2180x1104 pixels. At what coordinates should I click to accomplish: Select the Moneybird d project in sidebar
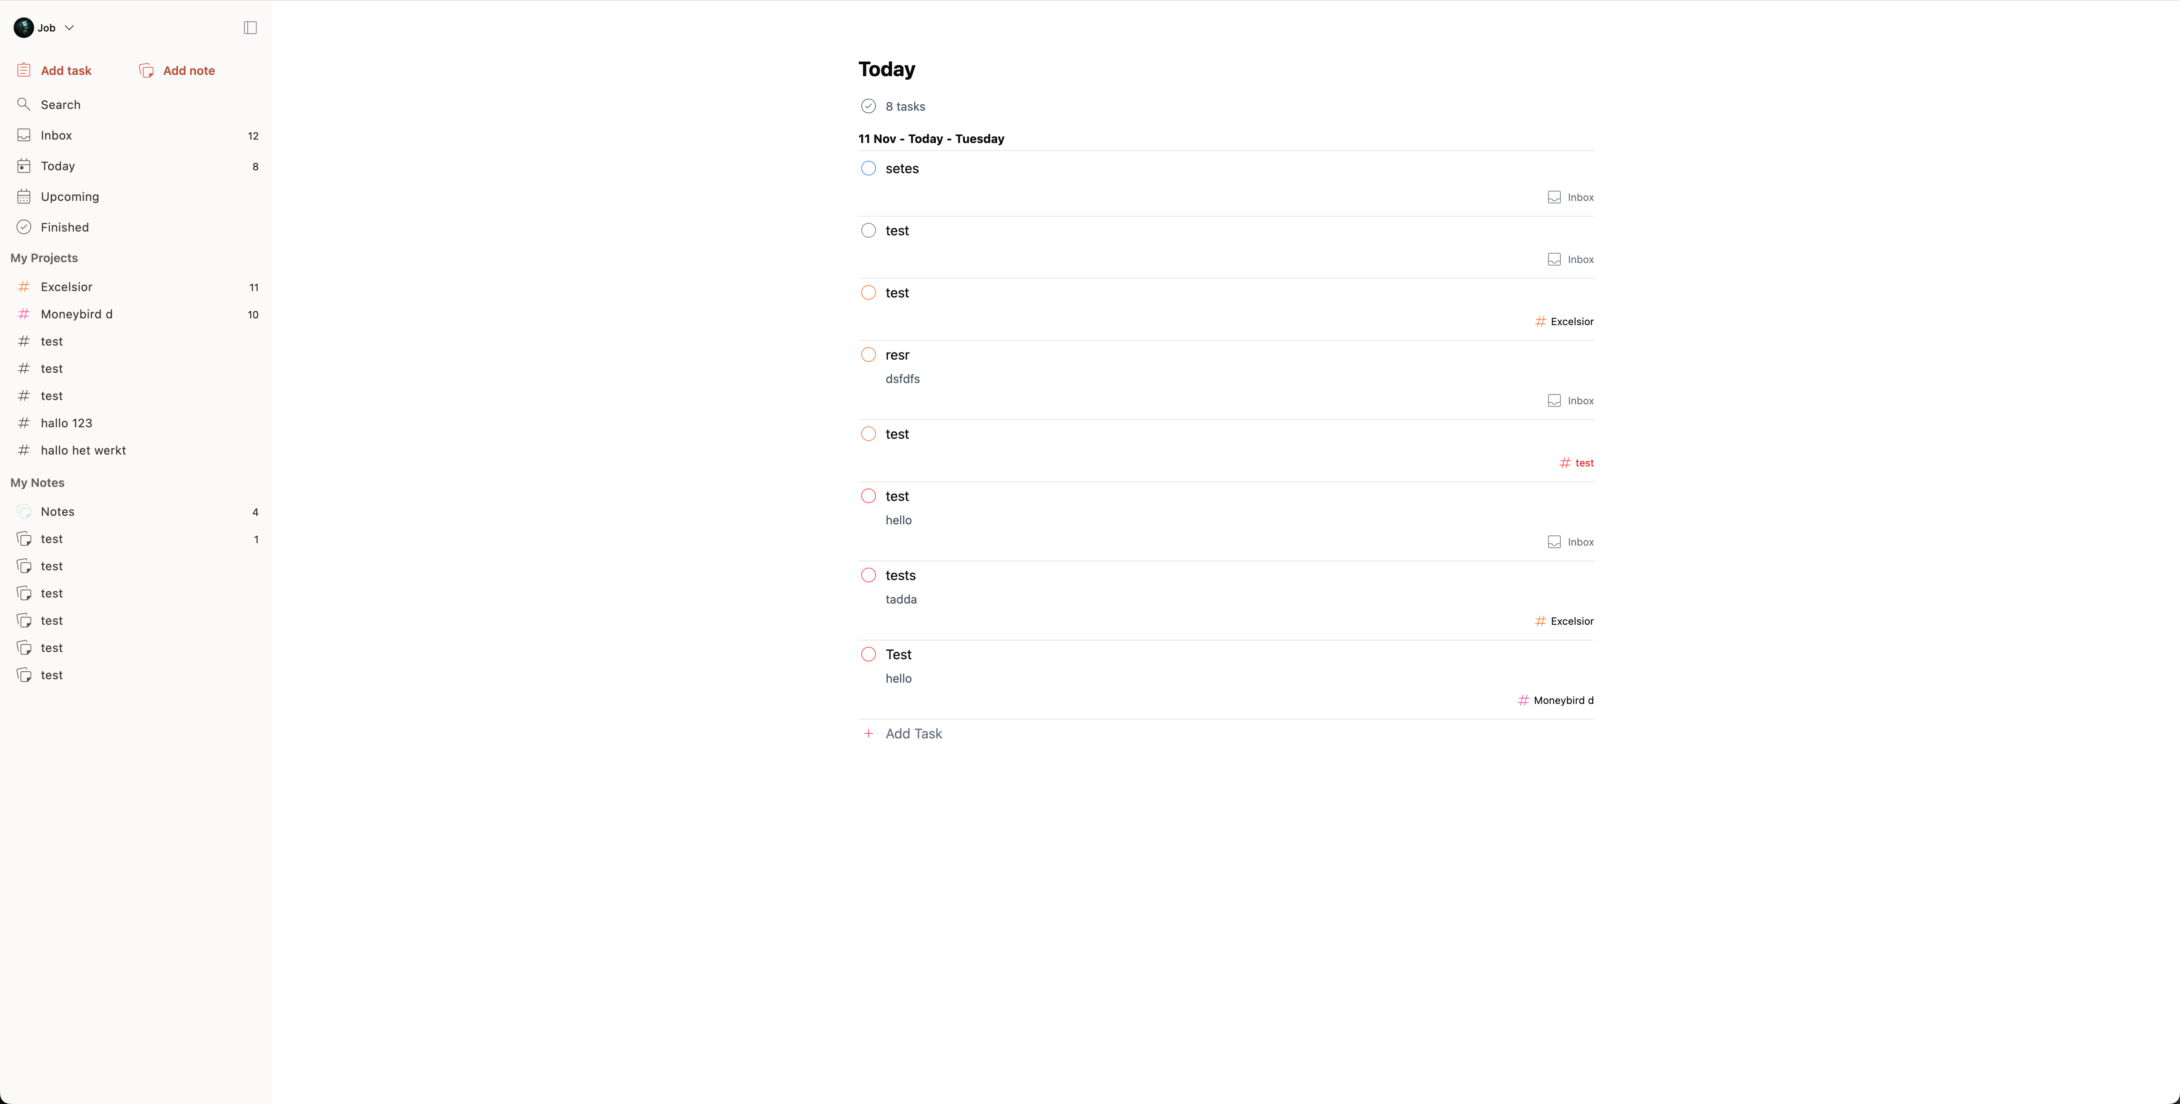[x=77, y=313]
